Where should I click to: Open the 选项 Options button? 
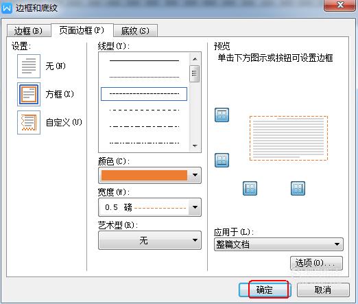[x=316, y=263]
